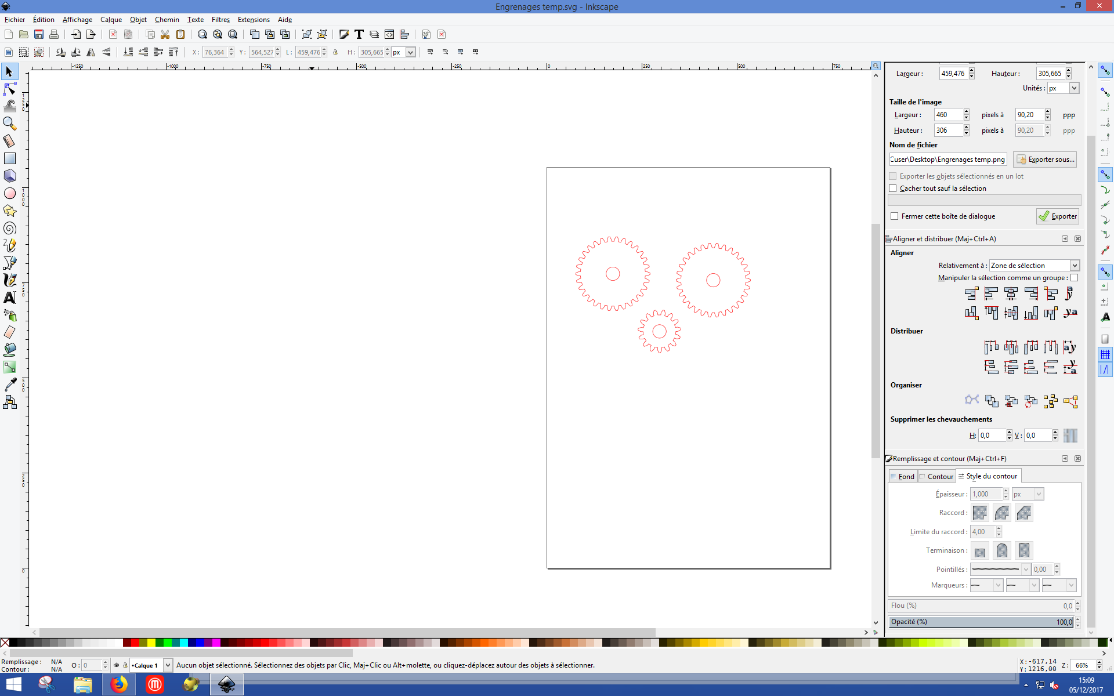The height and width of the screenshot is (696, 1114).
Task: Select the Ellipse circle tool
Action: click(x=10, y=193)
